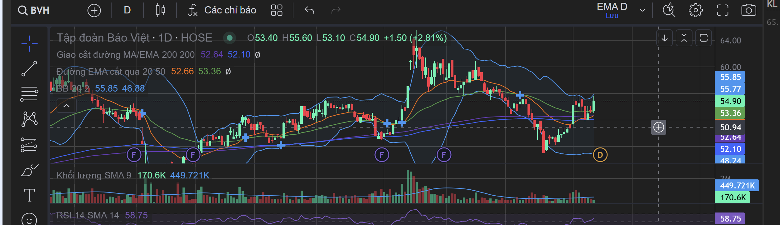Viewport: 780px width, 225px height.
Task: Click the 55.85 price scale label
Action: 730,77
